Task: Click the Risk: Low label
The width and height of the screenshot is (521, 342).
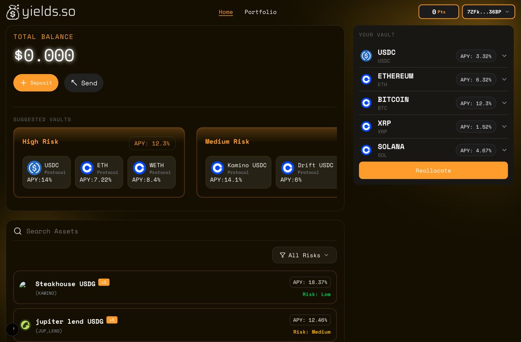Action: [x=317, y=294]
